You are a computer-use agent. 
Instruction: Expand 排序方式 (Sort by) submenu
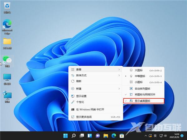pyautogui.click(x=96, y=75)
